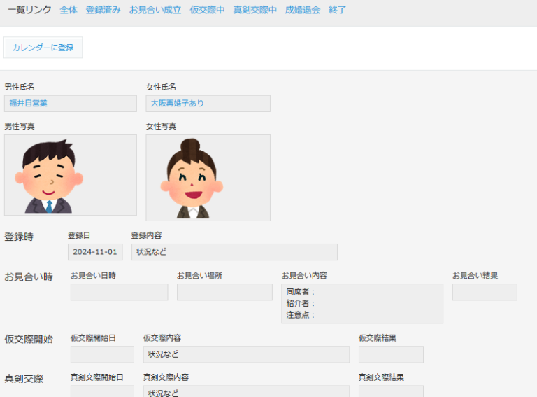537x397 pixels.
Task: Focus the お見合い日時 input field
Action: pos(119,292)
